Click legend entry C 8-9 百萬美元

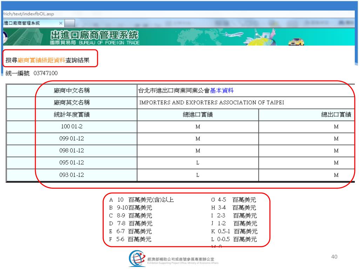click(x=130, y=215)
